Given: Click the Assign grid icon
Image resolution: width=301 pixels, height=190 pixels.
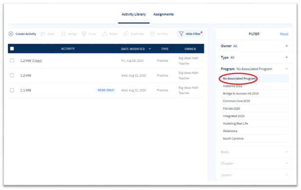Looking at the screenshot, I should click(63, 34).
